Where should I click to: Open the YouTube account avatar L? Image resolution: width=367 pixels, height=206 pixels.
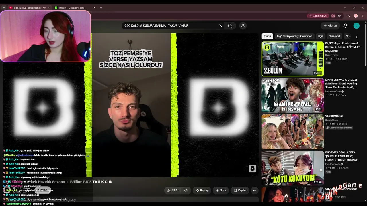coord(356,26)
